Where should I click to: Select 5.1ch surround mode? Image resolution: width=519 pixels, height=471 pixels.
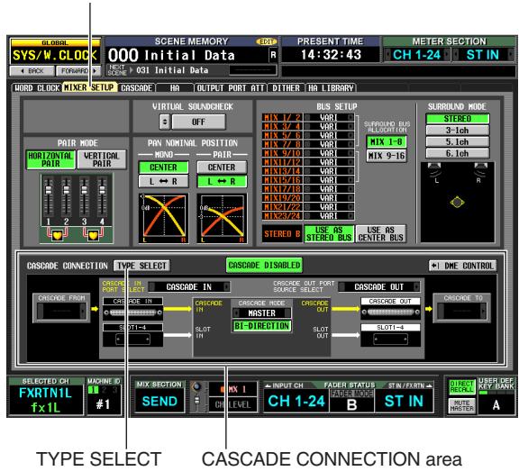point(457,141)
